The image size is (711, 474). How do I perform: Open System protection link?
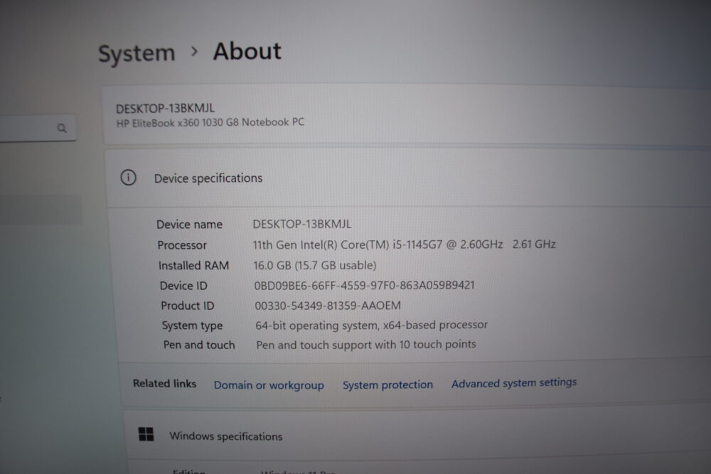(x=387, y=384)
